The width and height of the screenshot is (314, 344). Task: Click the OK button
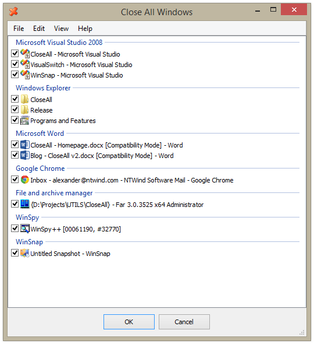point(129,322)
